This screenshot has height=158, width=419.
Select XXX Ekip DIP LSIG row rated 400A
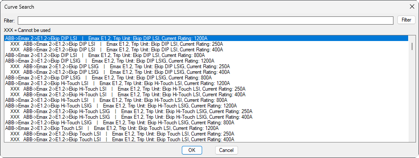click(206, 72)
